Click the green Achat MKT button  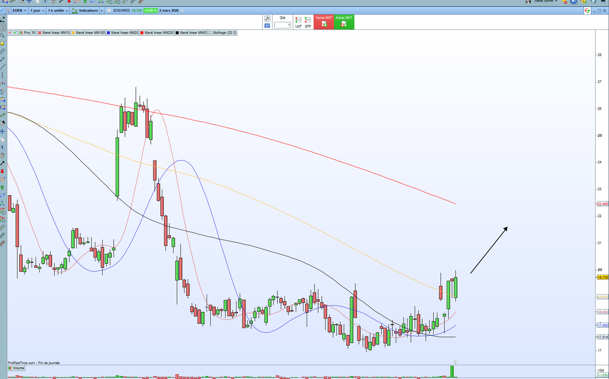[x=344, y=22]
